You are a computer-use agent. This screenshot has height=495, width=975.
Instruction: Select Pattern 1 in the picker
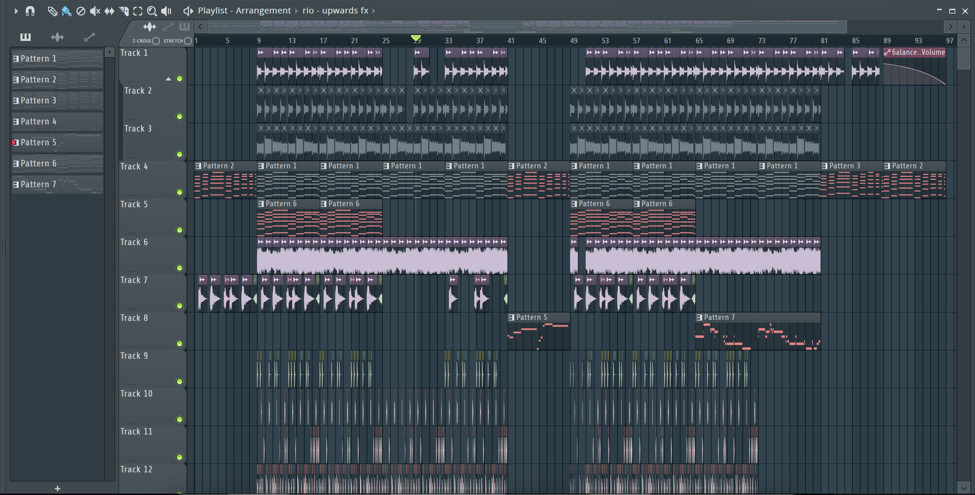tap(58, 58)
